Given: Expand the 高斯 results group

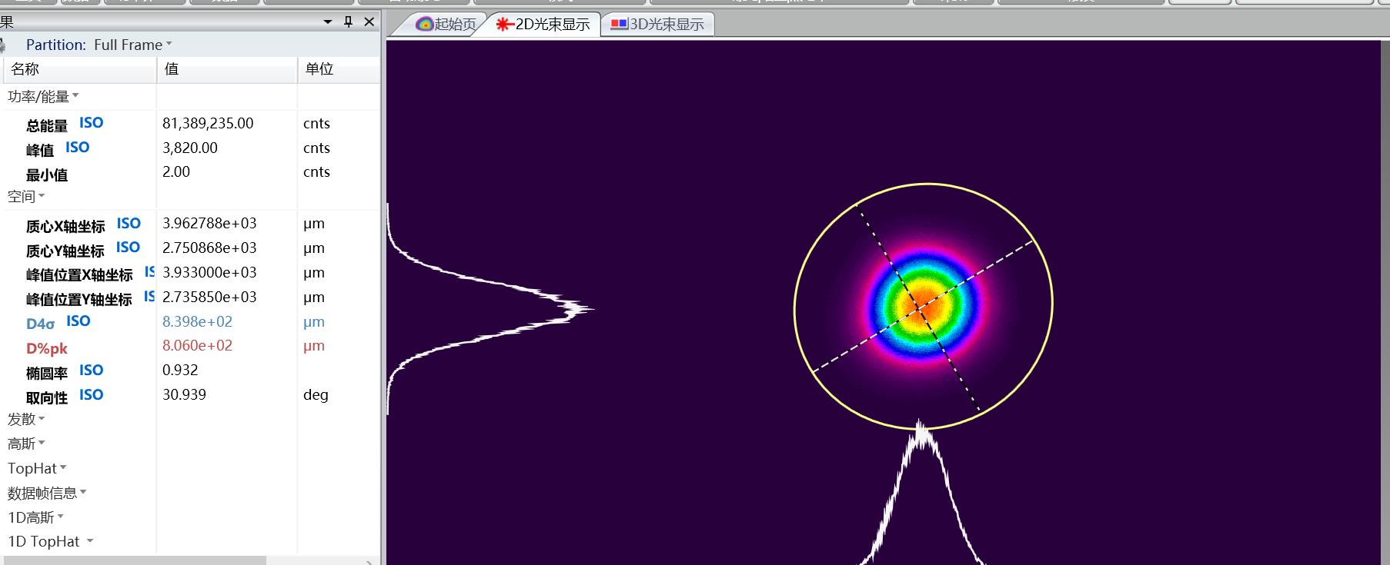Looking at the screenshot, I should coord(26,444).
